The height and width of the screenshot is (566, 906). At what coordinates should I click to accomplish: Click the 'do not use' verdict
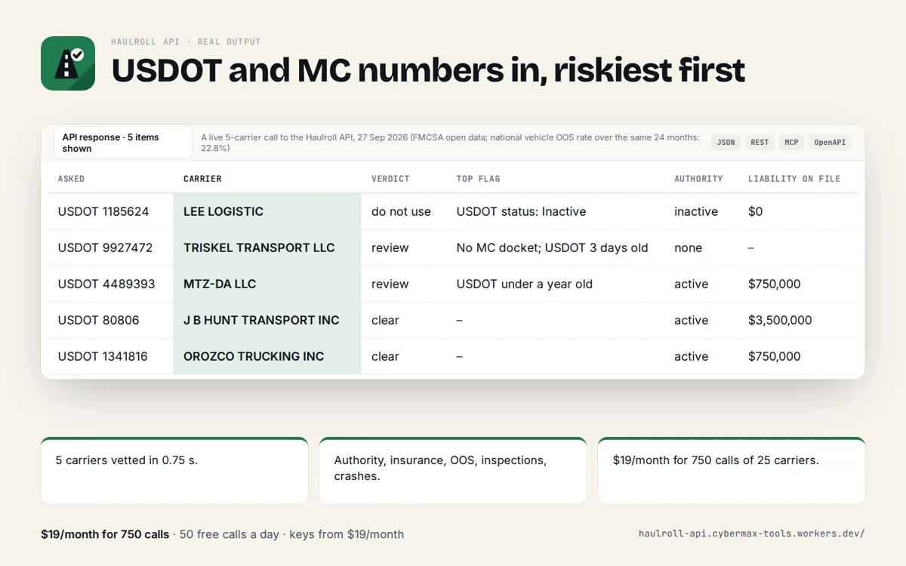click(401, 211)
